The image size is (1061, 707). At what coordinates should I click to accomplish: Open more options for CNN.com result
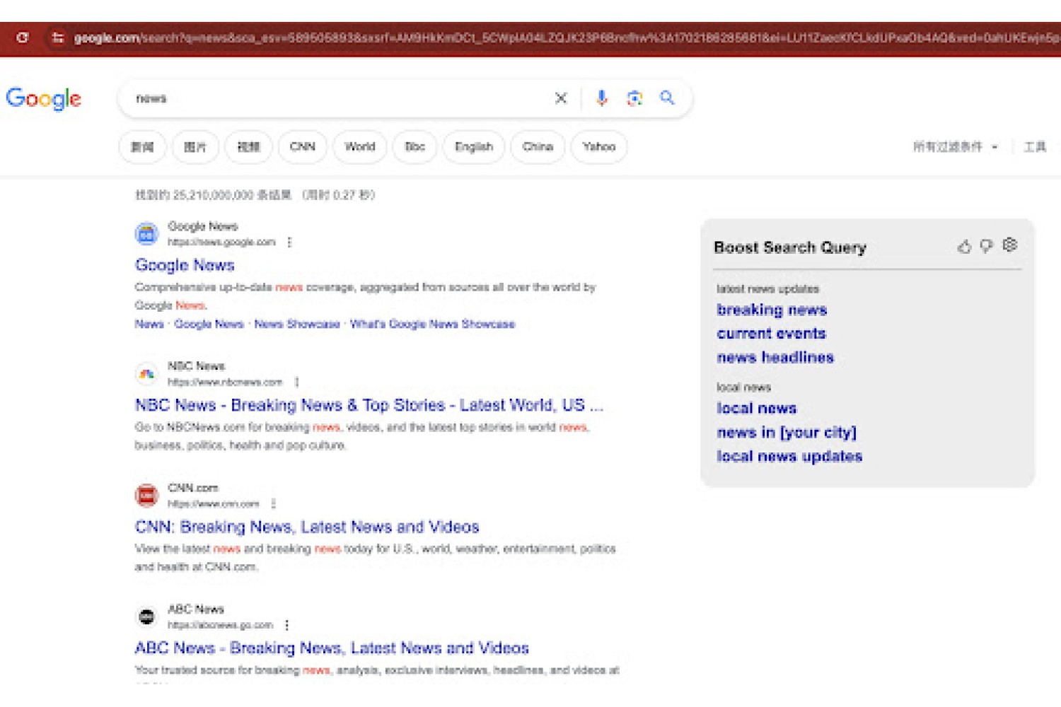point(274,504)
